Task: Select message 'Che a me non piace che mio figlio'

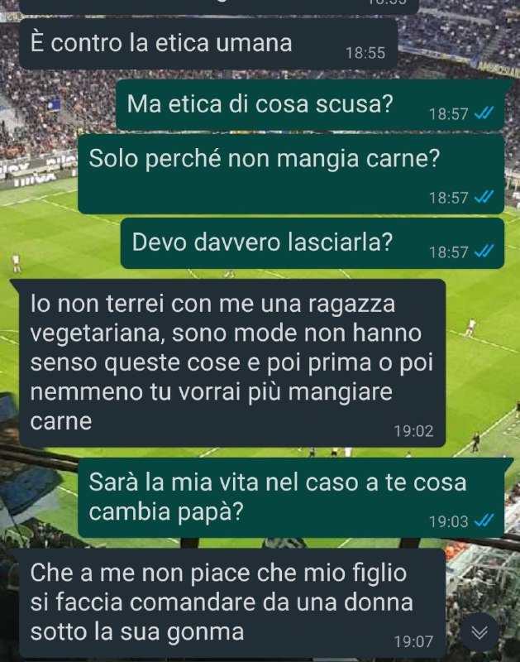Action: coord(232,603)
